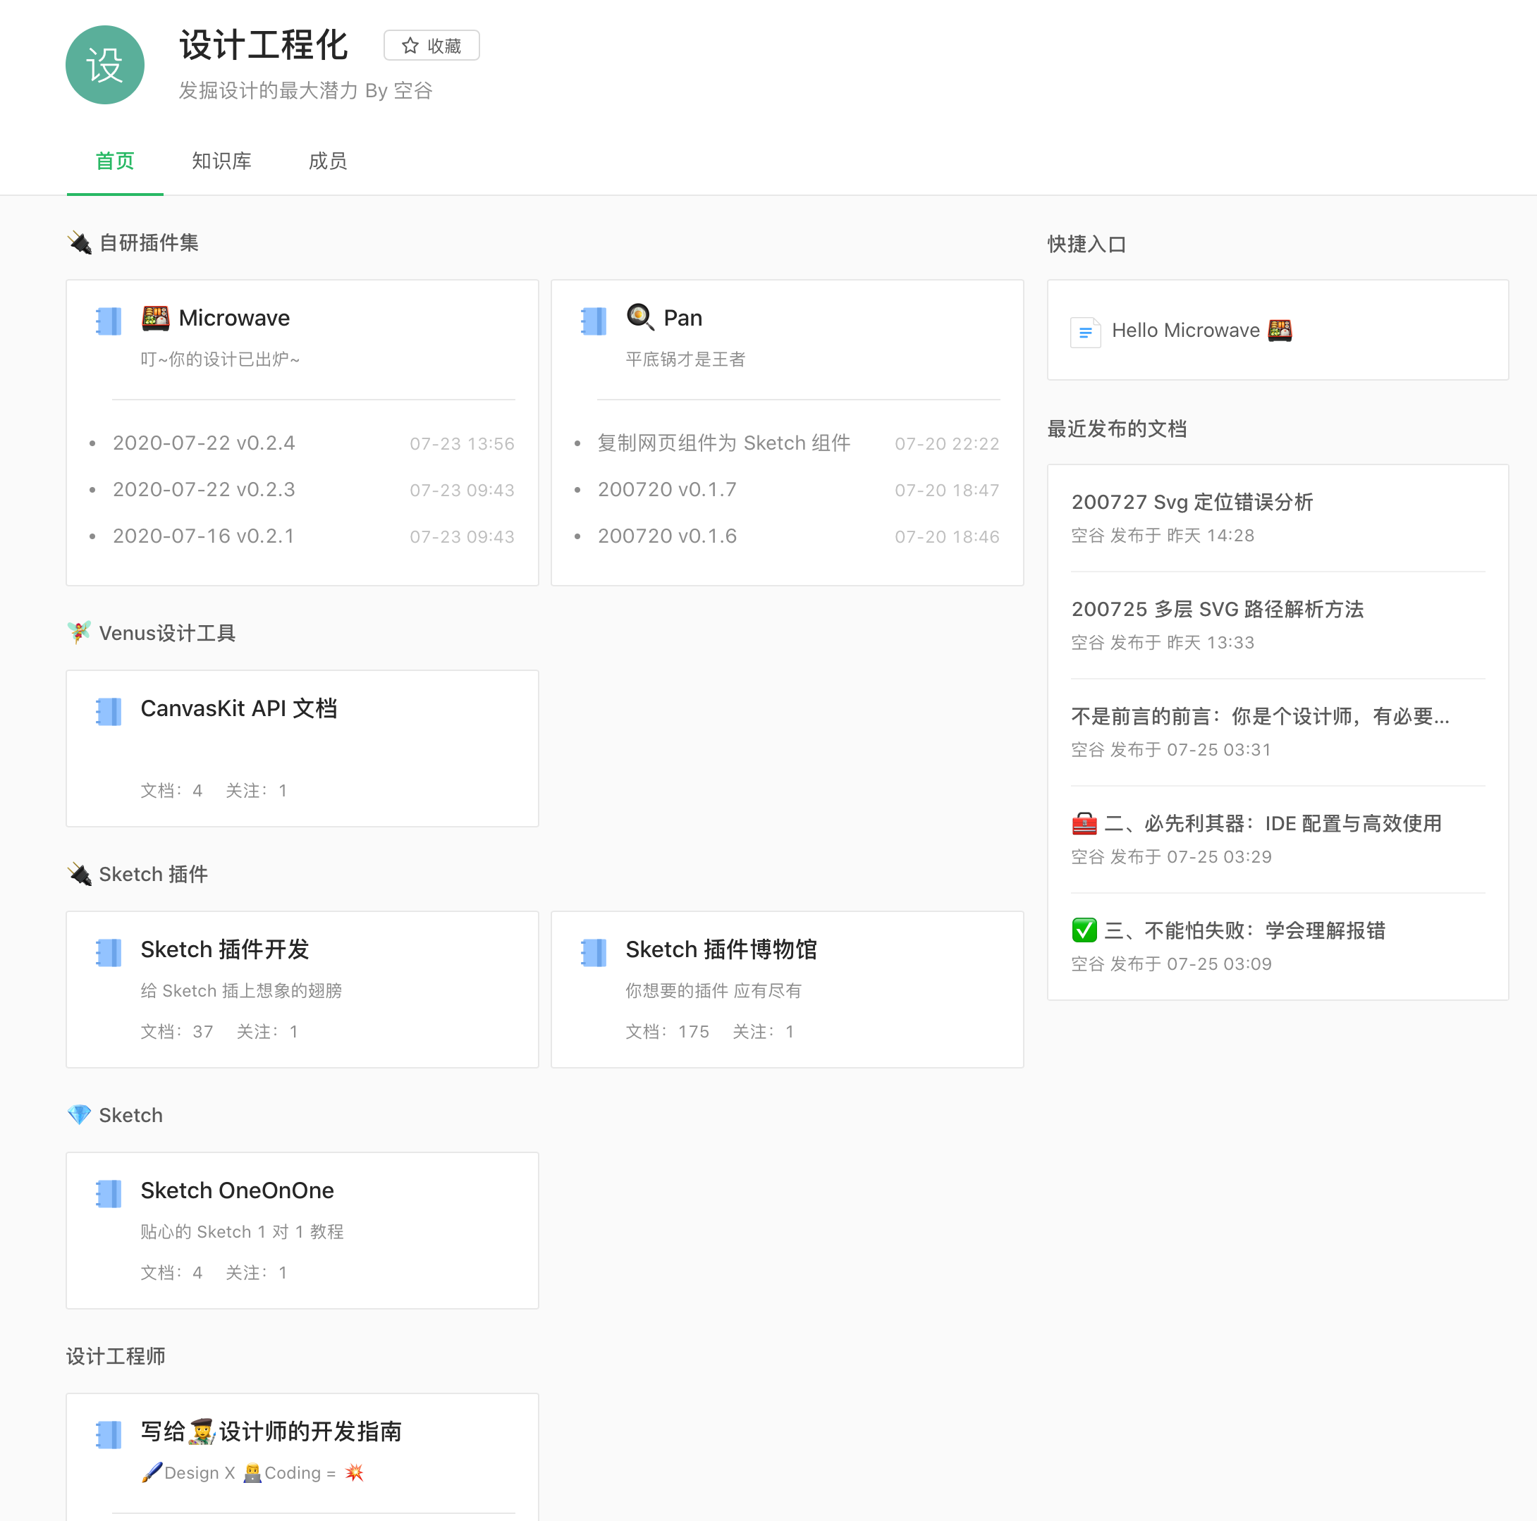
Task: Click the 设计师的开发指南 book icon
Action: pyautogui.click(x=109, y=1434)
